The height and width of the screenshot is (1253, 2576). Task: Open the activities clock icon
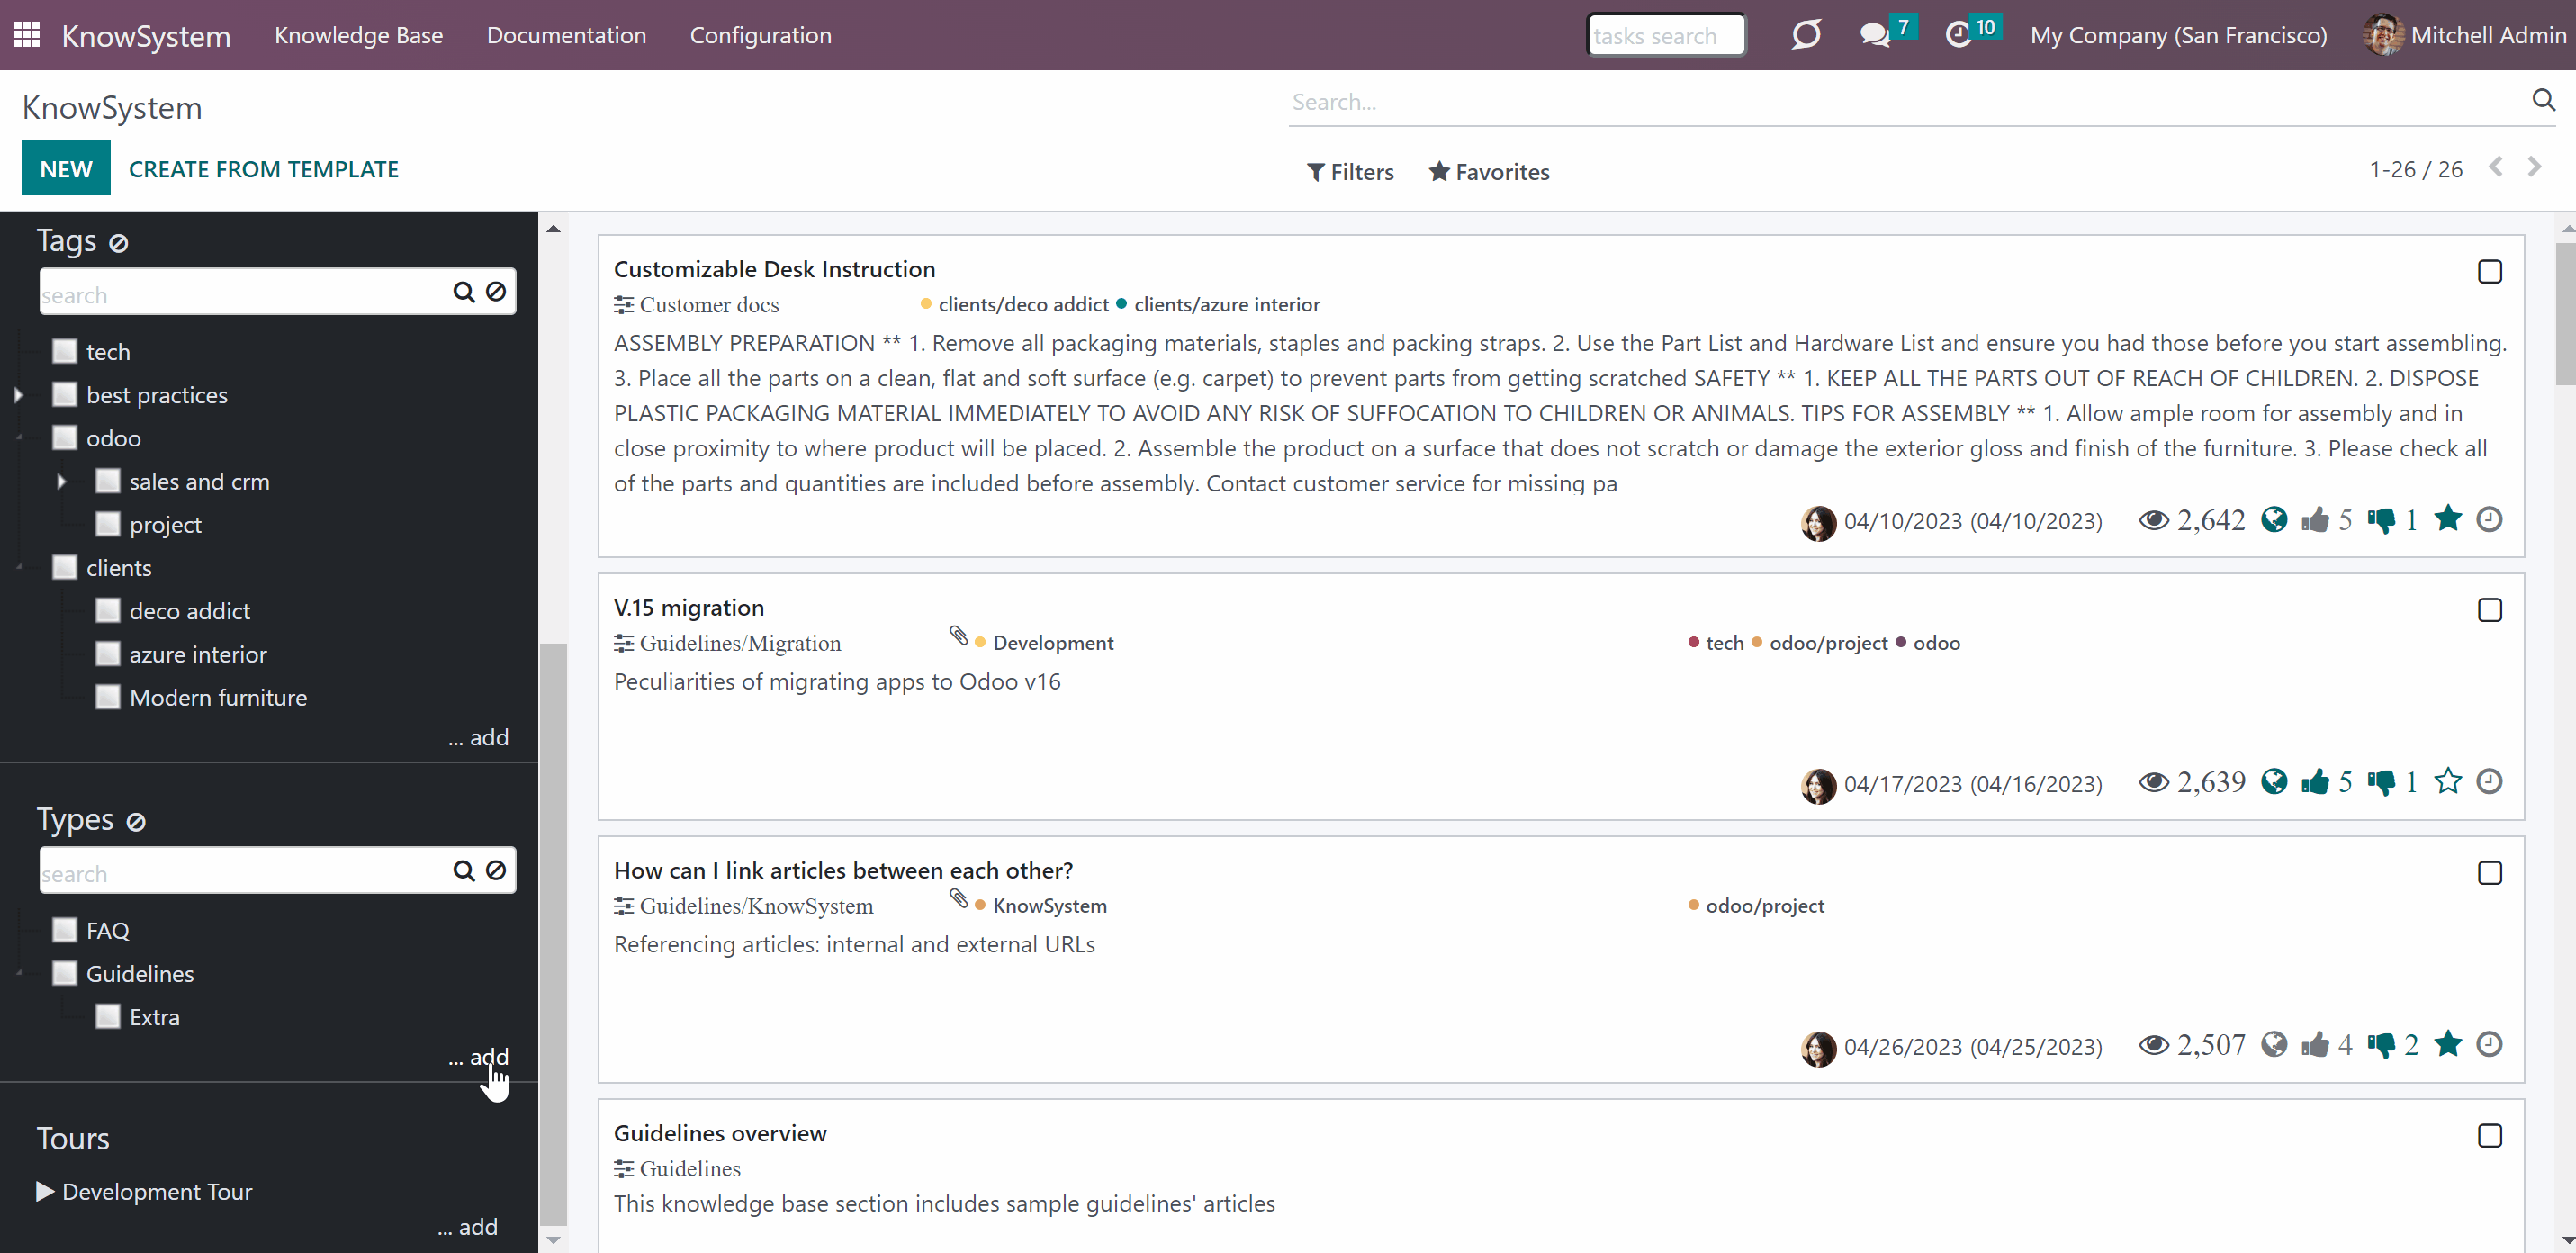click(x=1958, y=35)
